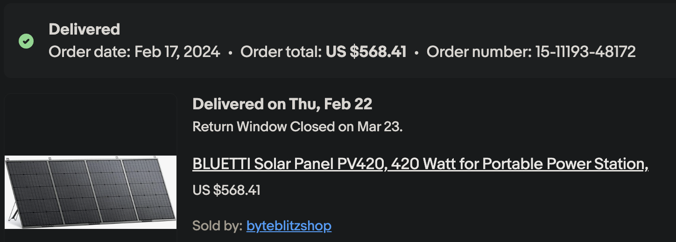Click the "Order total:" label in header
Viewport: 676px width, 242px height.
[281, 52]
